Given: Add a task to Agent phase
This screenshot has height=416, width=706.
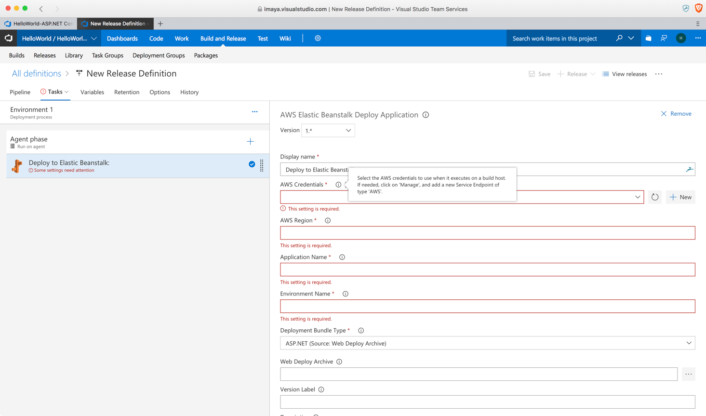Looking at the screenshot, I should 250,142.
